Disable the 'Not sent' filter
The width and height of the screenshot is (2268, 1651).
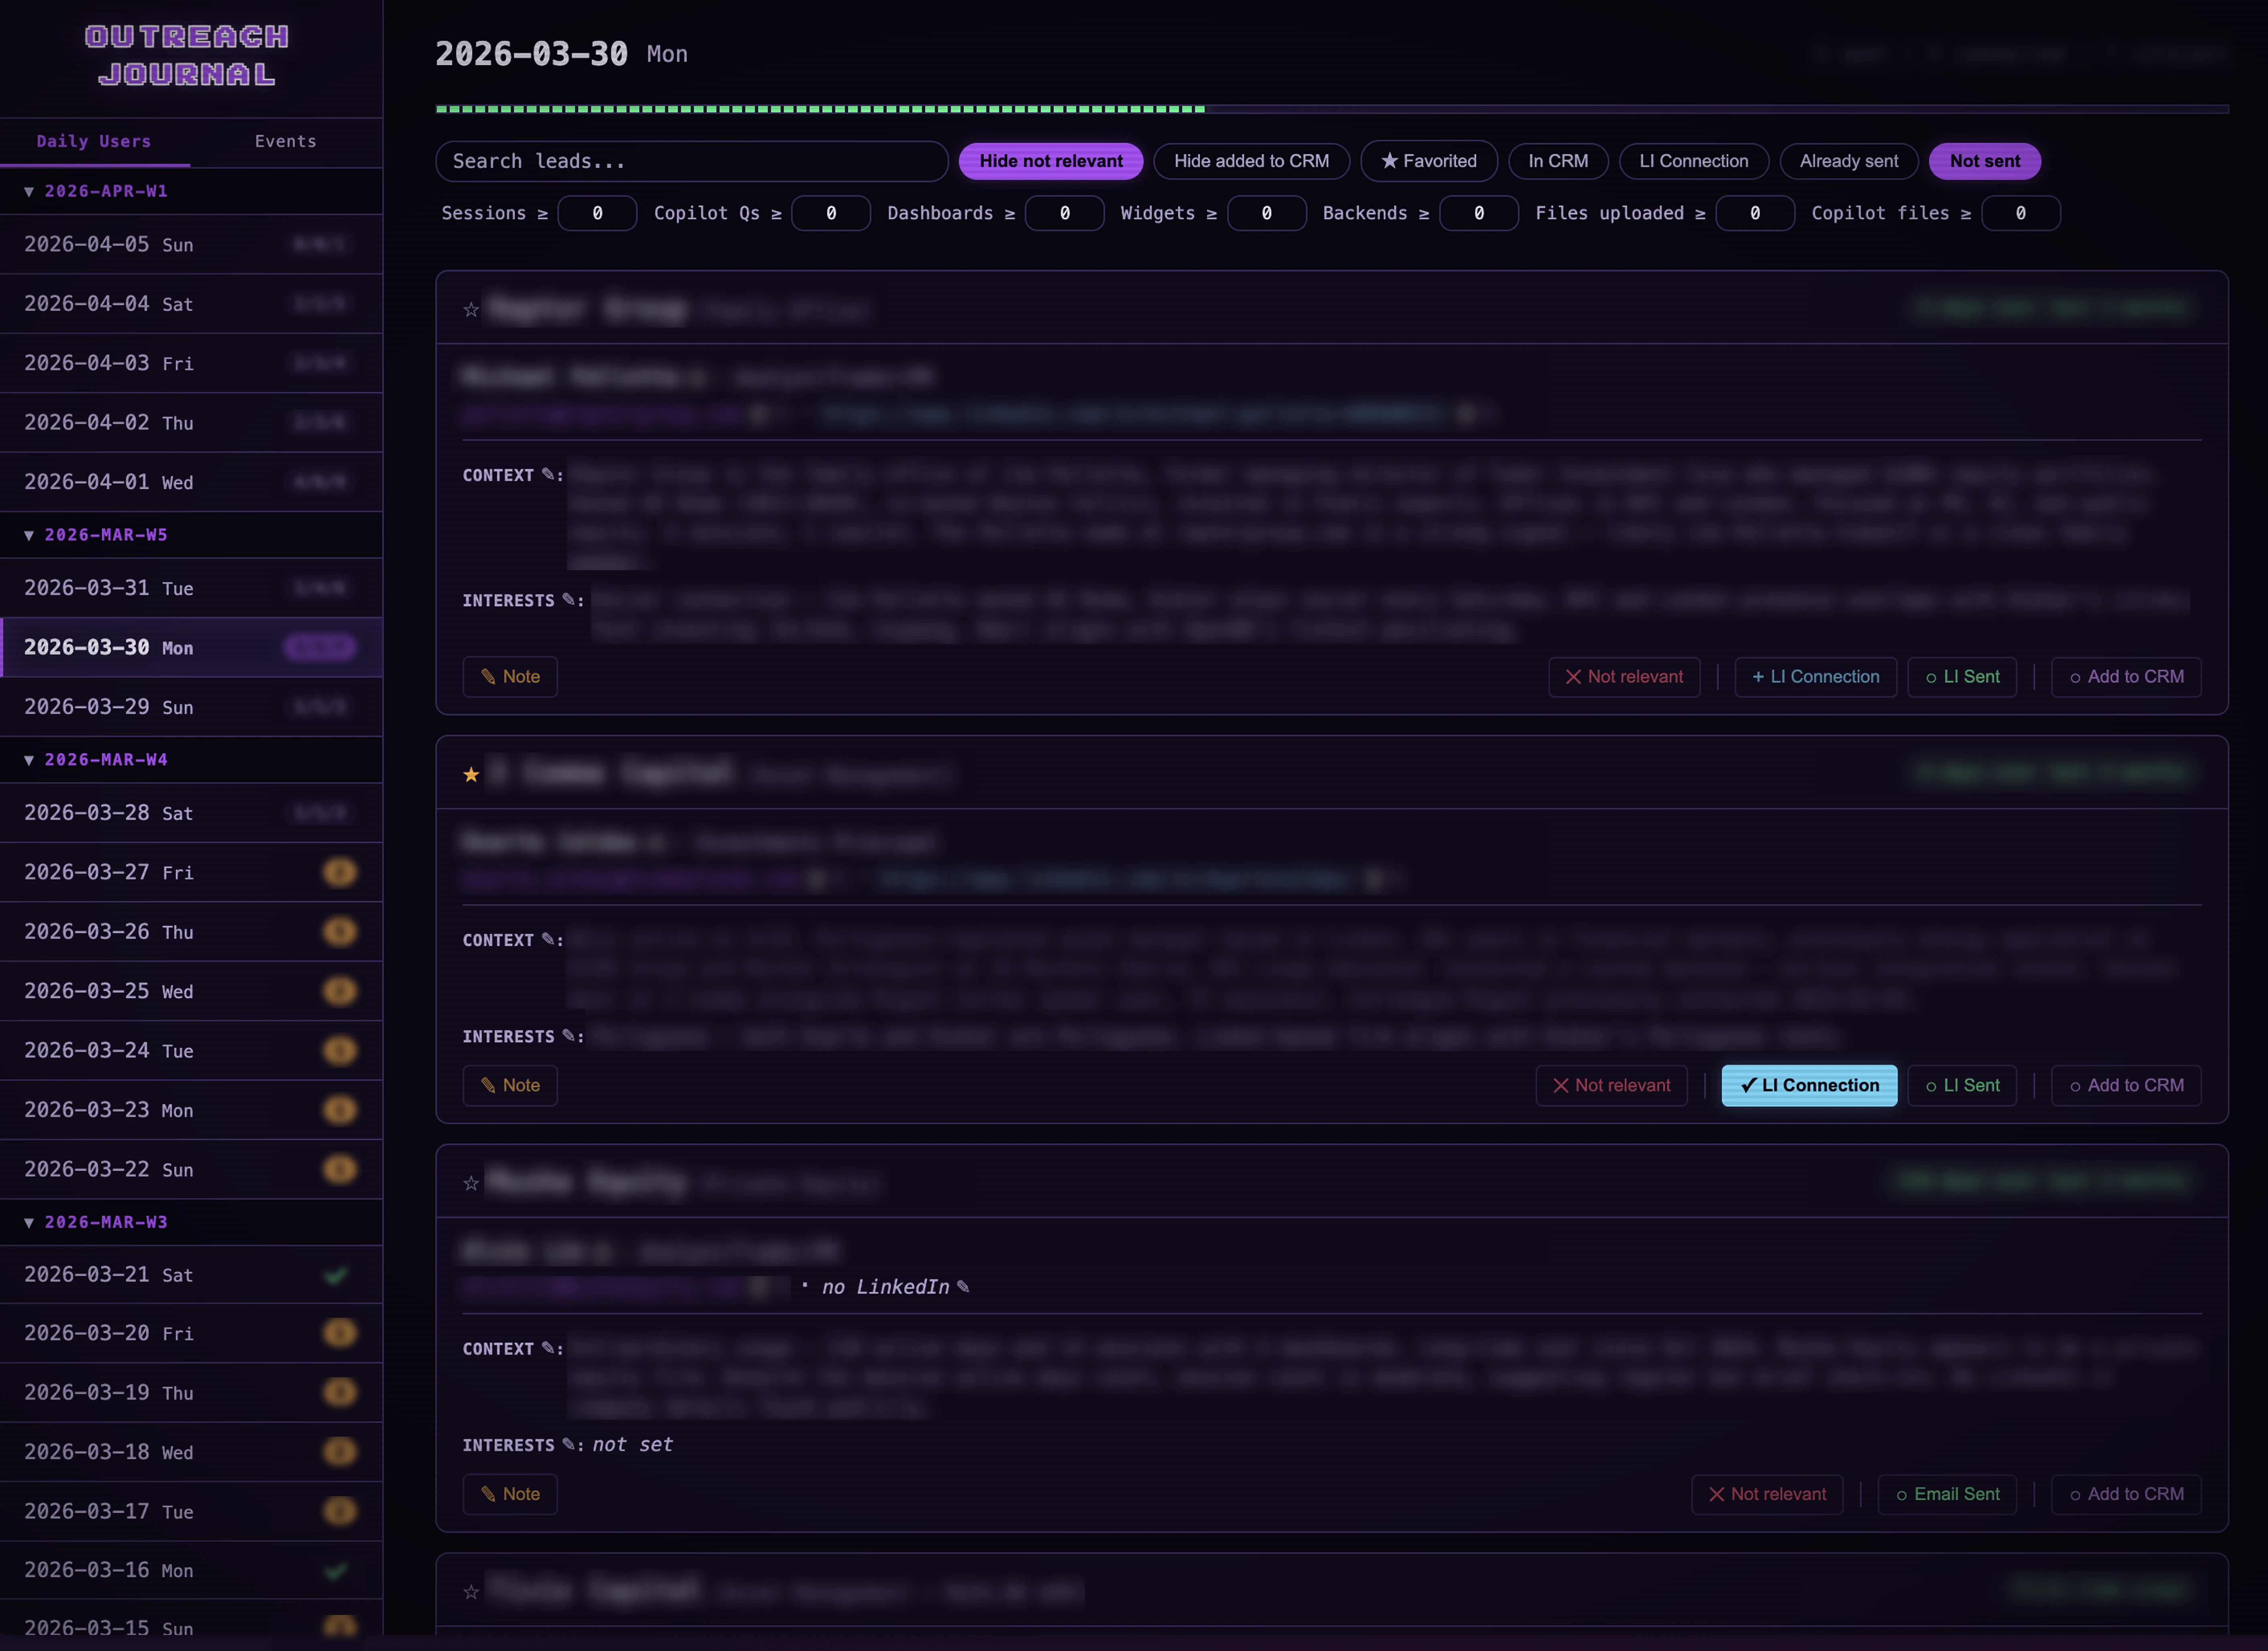tap(1984, 161)
